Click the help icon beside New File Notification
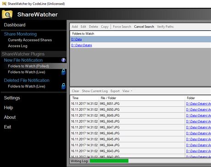Image resolution: width=211 pixels, height=167 pixels. (63, 60)
